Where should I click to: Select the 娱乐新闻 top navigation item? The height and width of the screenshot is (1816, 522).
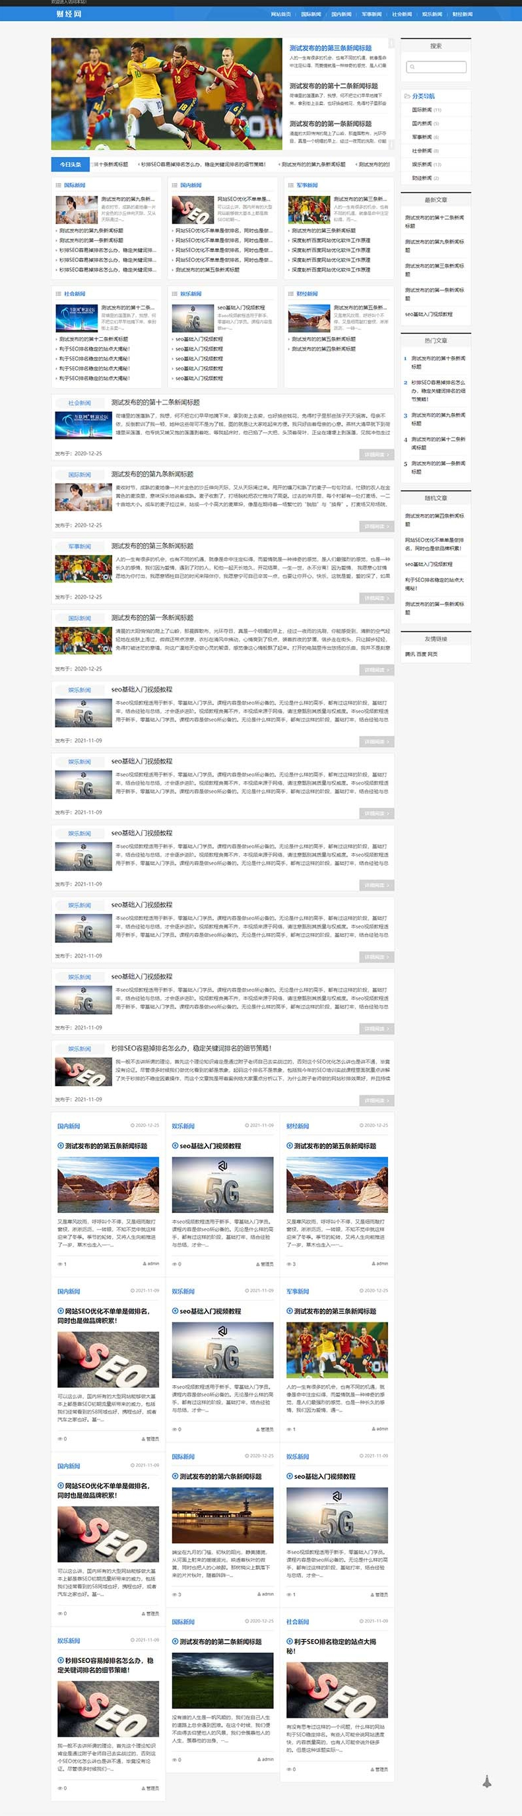tap(432, 14)
